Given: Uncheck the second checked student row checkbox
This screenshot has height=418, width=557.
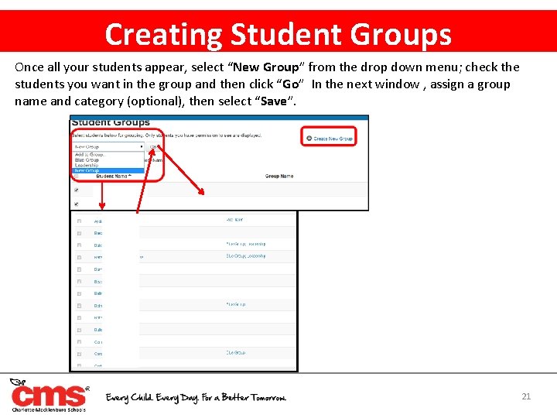Looking at the screenshot, I should coord(77,204).
